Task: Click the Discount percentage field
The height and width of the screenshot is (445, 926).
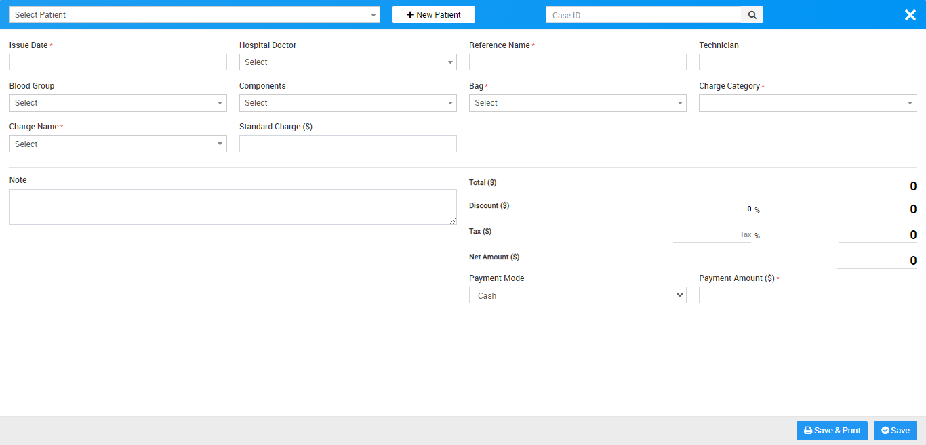Action: (x=712, y=209)
